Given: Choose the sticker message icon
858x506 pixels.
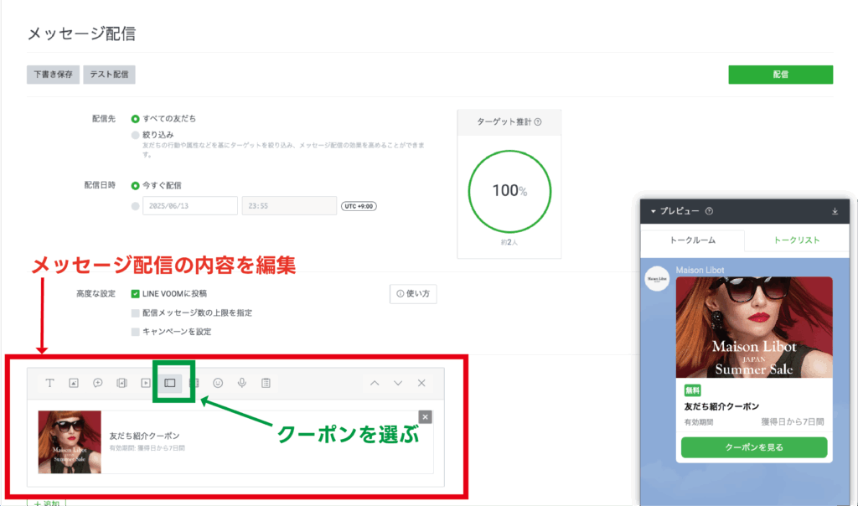Looking at the screenshot, I should [98, 383].
